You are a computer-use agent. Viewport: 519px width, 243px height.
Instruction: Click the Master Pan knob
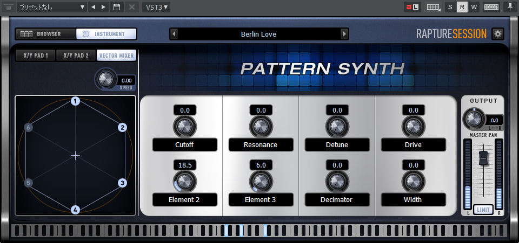(474, 119)
